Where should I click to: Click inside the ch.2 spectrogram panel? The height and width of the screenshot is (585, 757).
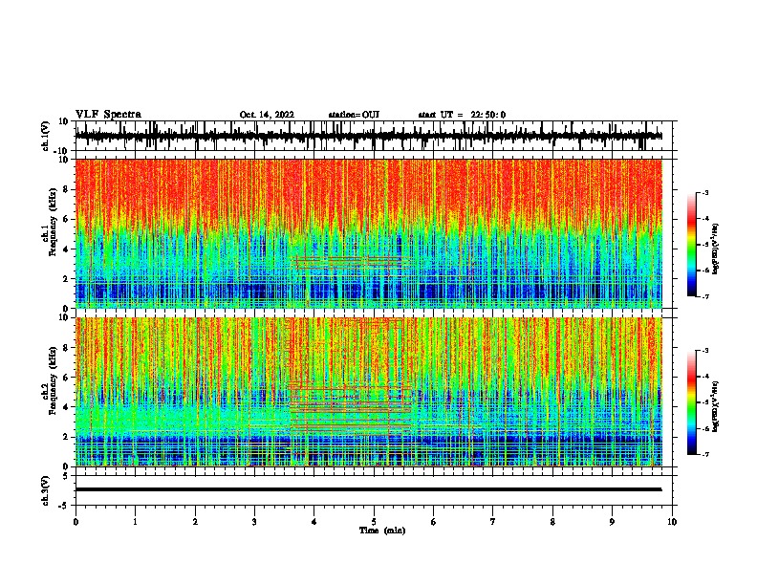coord(369,392)
